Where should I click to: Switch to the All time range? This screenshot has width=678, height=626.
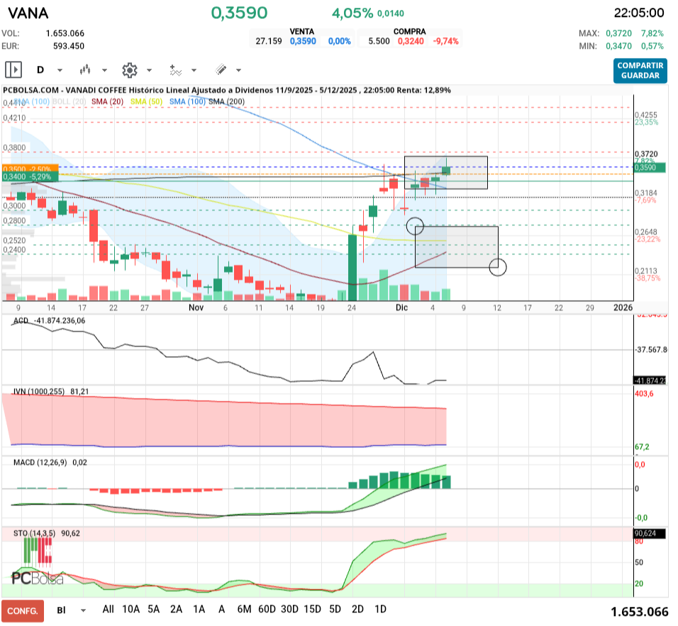pos(108,610)
